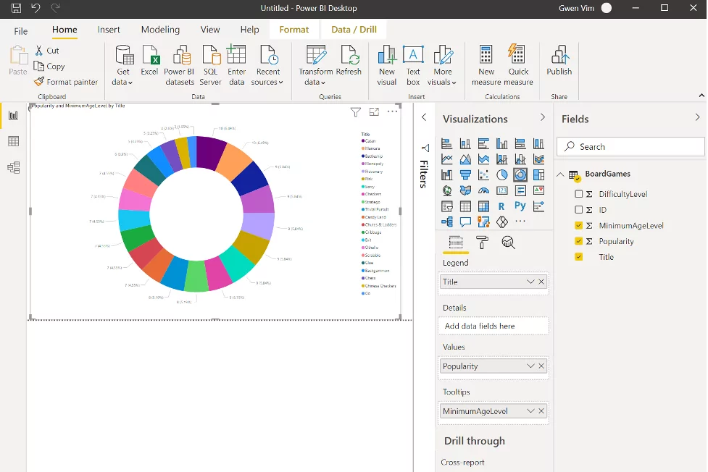Uncheck the Popularity field
This screenshot has width=708, height=472.
[578, 241]
